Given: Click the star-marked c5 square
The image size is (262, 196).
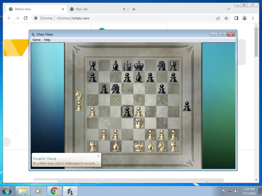Looking at the screenshot, I should [116, 100].
